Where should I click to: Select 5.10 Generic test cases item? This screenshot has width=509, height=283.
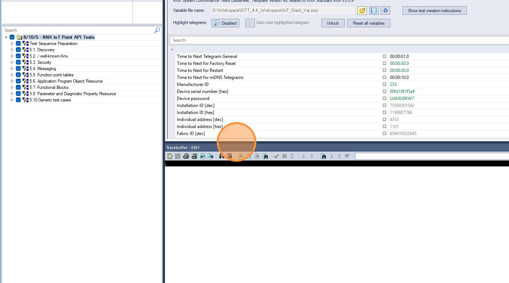coord(50,100)
